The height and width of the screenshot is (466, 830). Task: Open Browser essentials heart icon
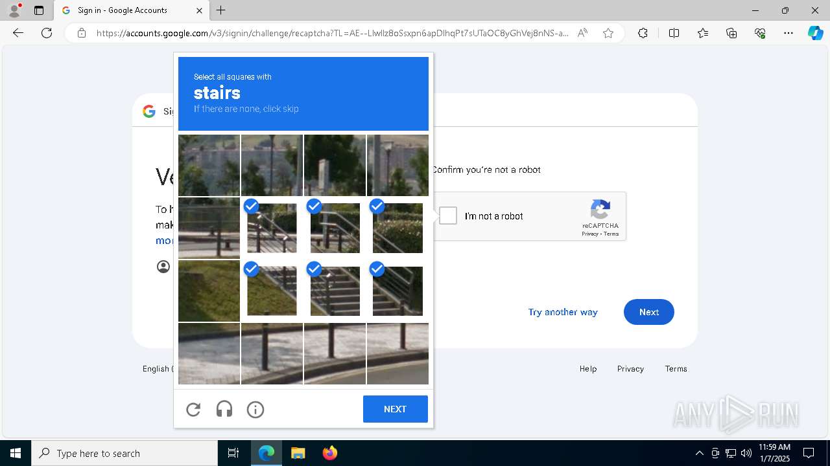760,33
